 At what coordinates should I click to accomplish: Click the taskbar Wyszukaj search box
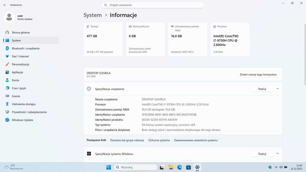[x=136, y=167]
